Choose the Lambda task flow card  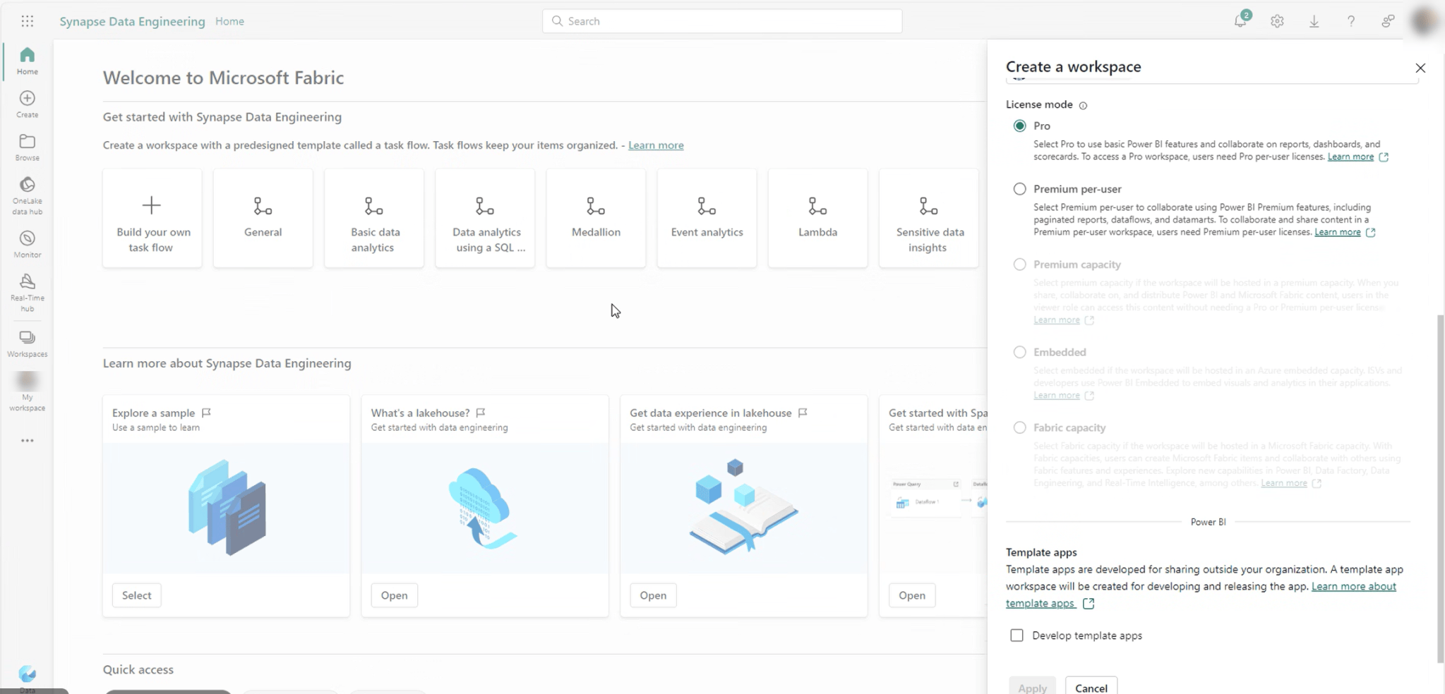817,218
